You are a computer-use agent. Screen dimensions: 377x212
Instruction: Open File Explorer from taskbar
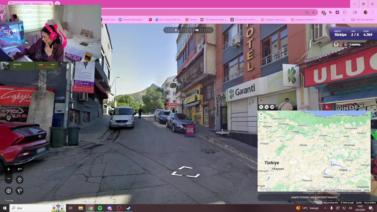pyautogui.click(x=80, y=208)
